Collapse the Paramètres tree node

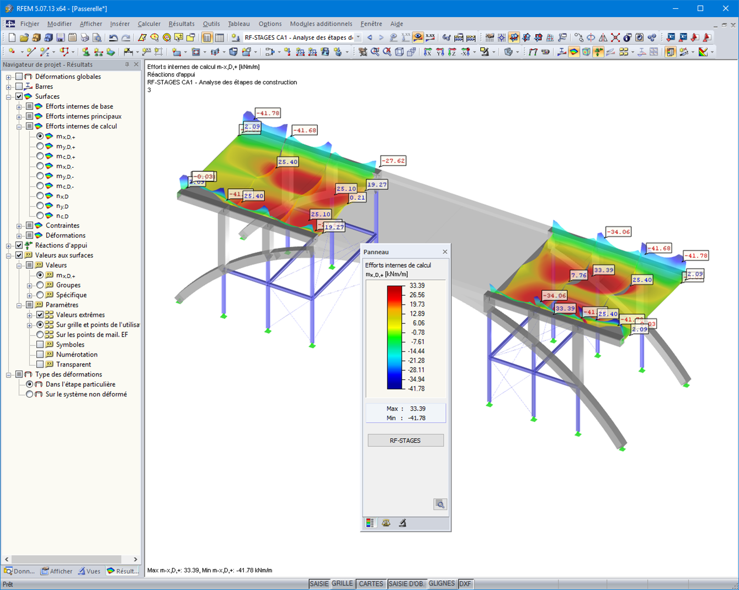click(19, 305)
